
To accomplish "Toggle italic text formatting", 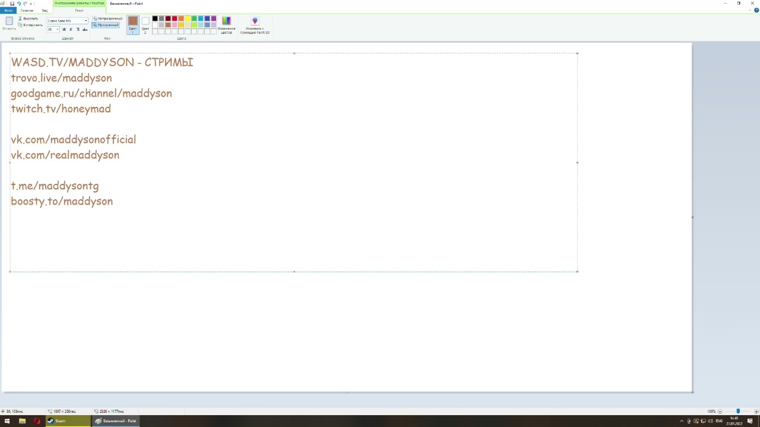I will click(x=71, y=29).
